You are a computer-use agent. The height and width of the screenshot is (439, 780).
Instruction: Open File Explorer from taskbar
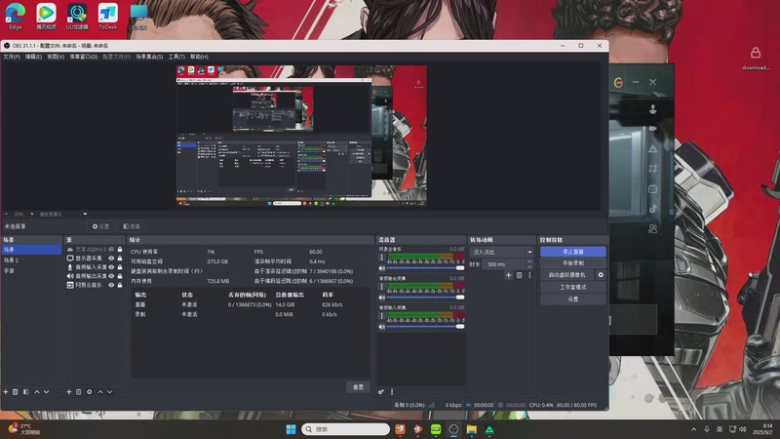point(472,429)
